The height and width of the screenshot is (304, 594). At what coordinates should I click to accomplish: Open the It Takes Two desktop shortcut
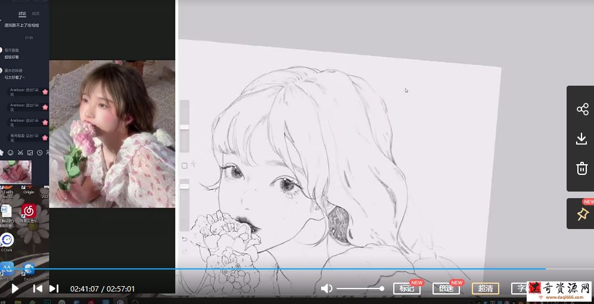tap(6, 191)
